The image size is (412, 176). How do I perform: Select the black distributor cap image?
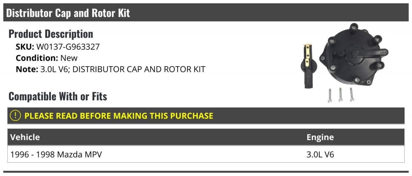point(354,56)
